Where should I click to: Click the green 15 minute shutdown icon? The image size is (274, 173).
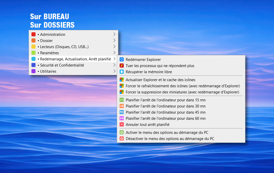pos(122,100)
